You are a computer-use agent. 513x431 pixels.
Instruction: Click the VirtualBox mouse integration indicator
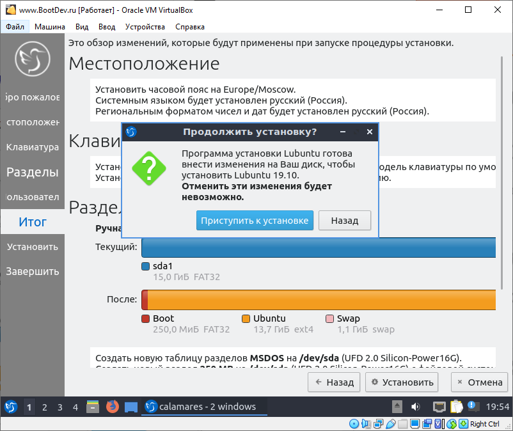[452, 424]
